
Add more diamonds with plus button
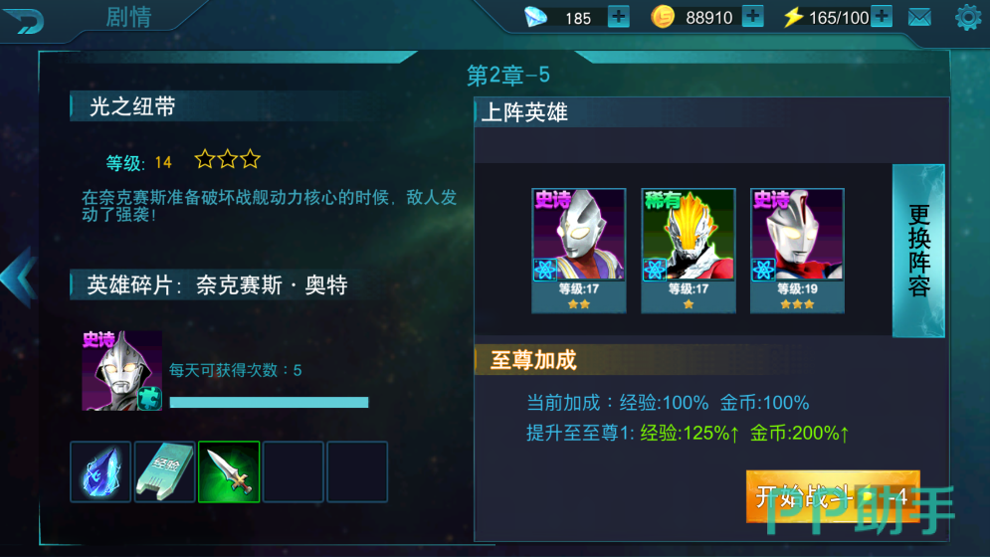[x=618, y=17]
